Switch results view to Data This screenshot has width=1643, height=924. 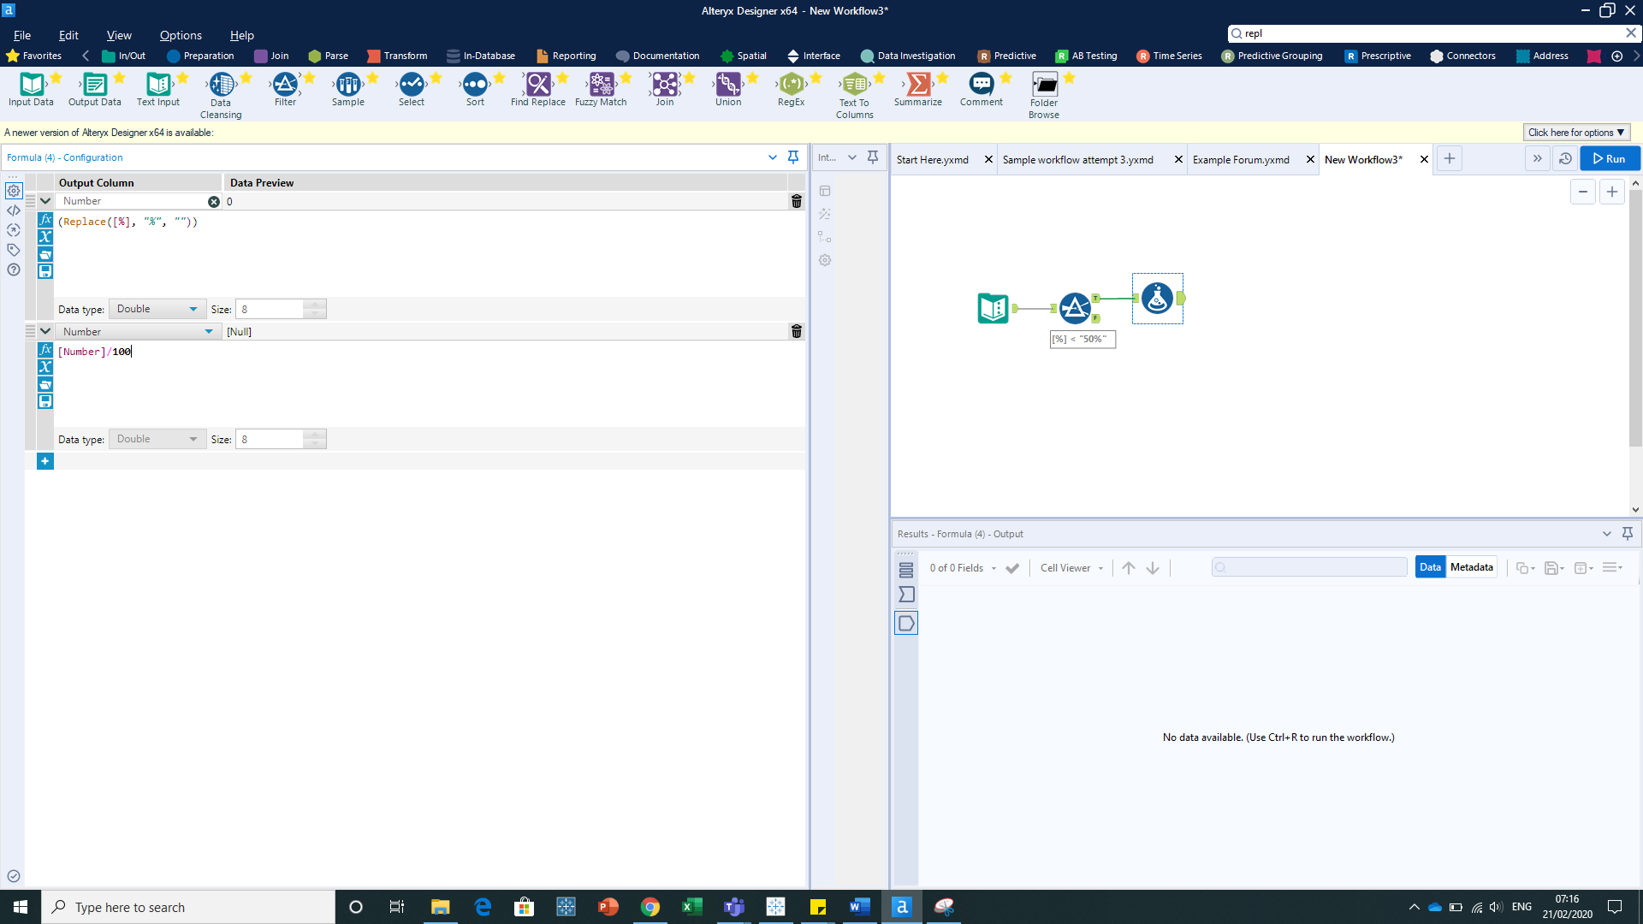coord(1429,567)
